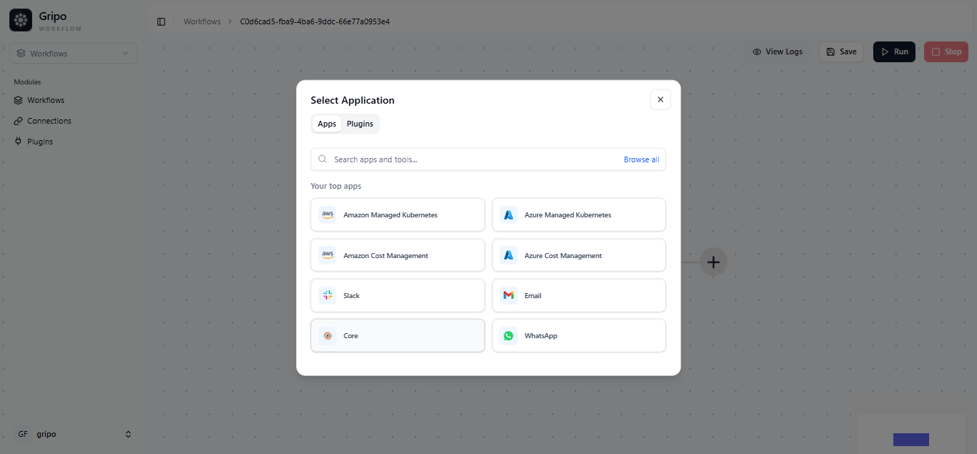Screen dimensions: 977x454
Task: Open Connections in the sidebar
Action: coord(49,121)
